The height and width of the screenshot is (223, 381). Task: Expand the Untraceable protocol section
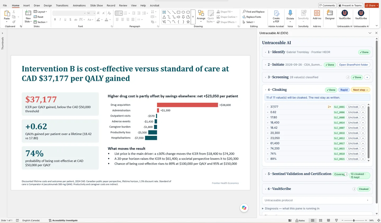click(317, 200)
